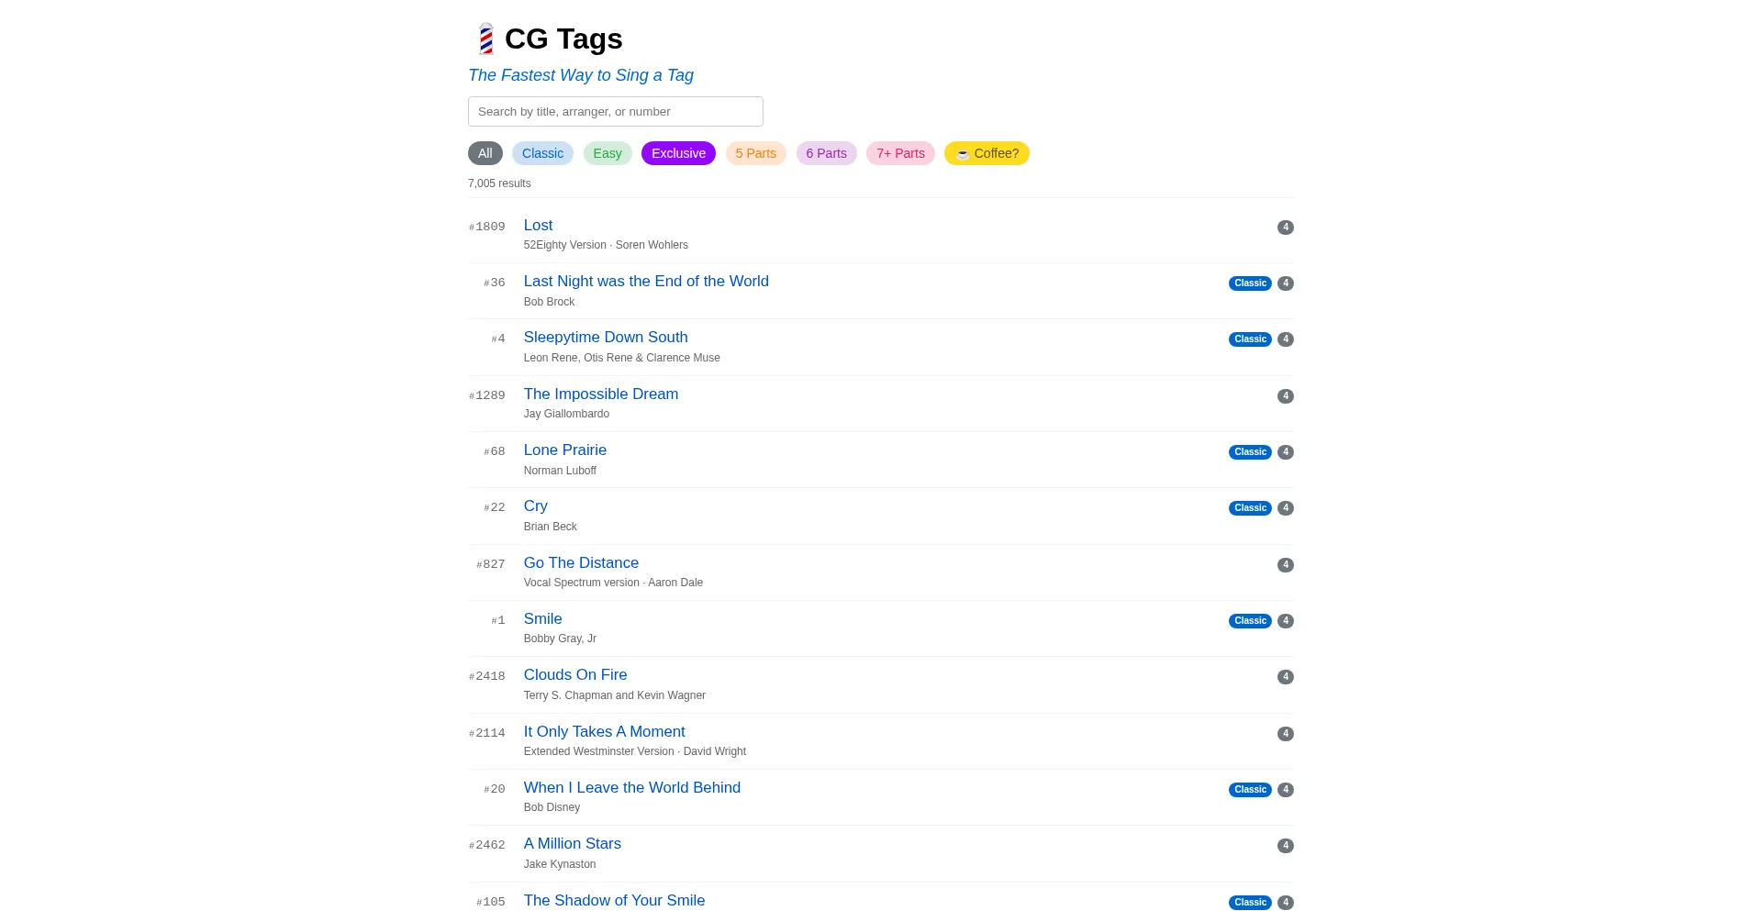Open the Clouds On Fire tag

coord(575,674)
